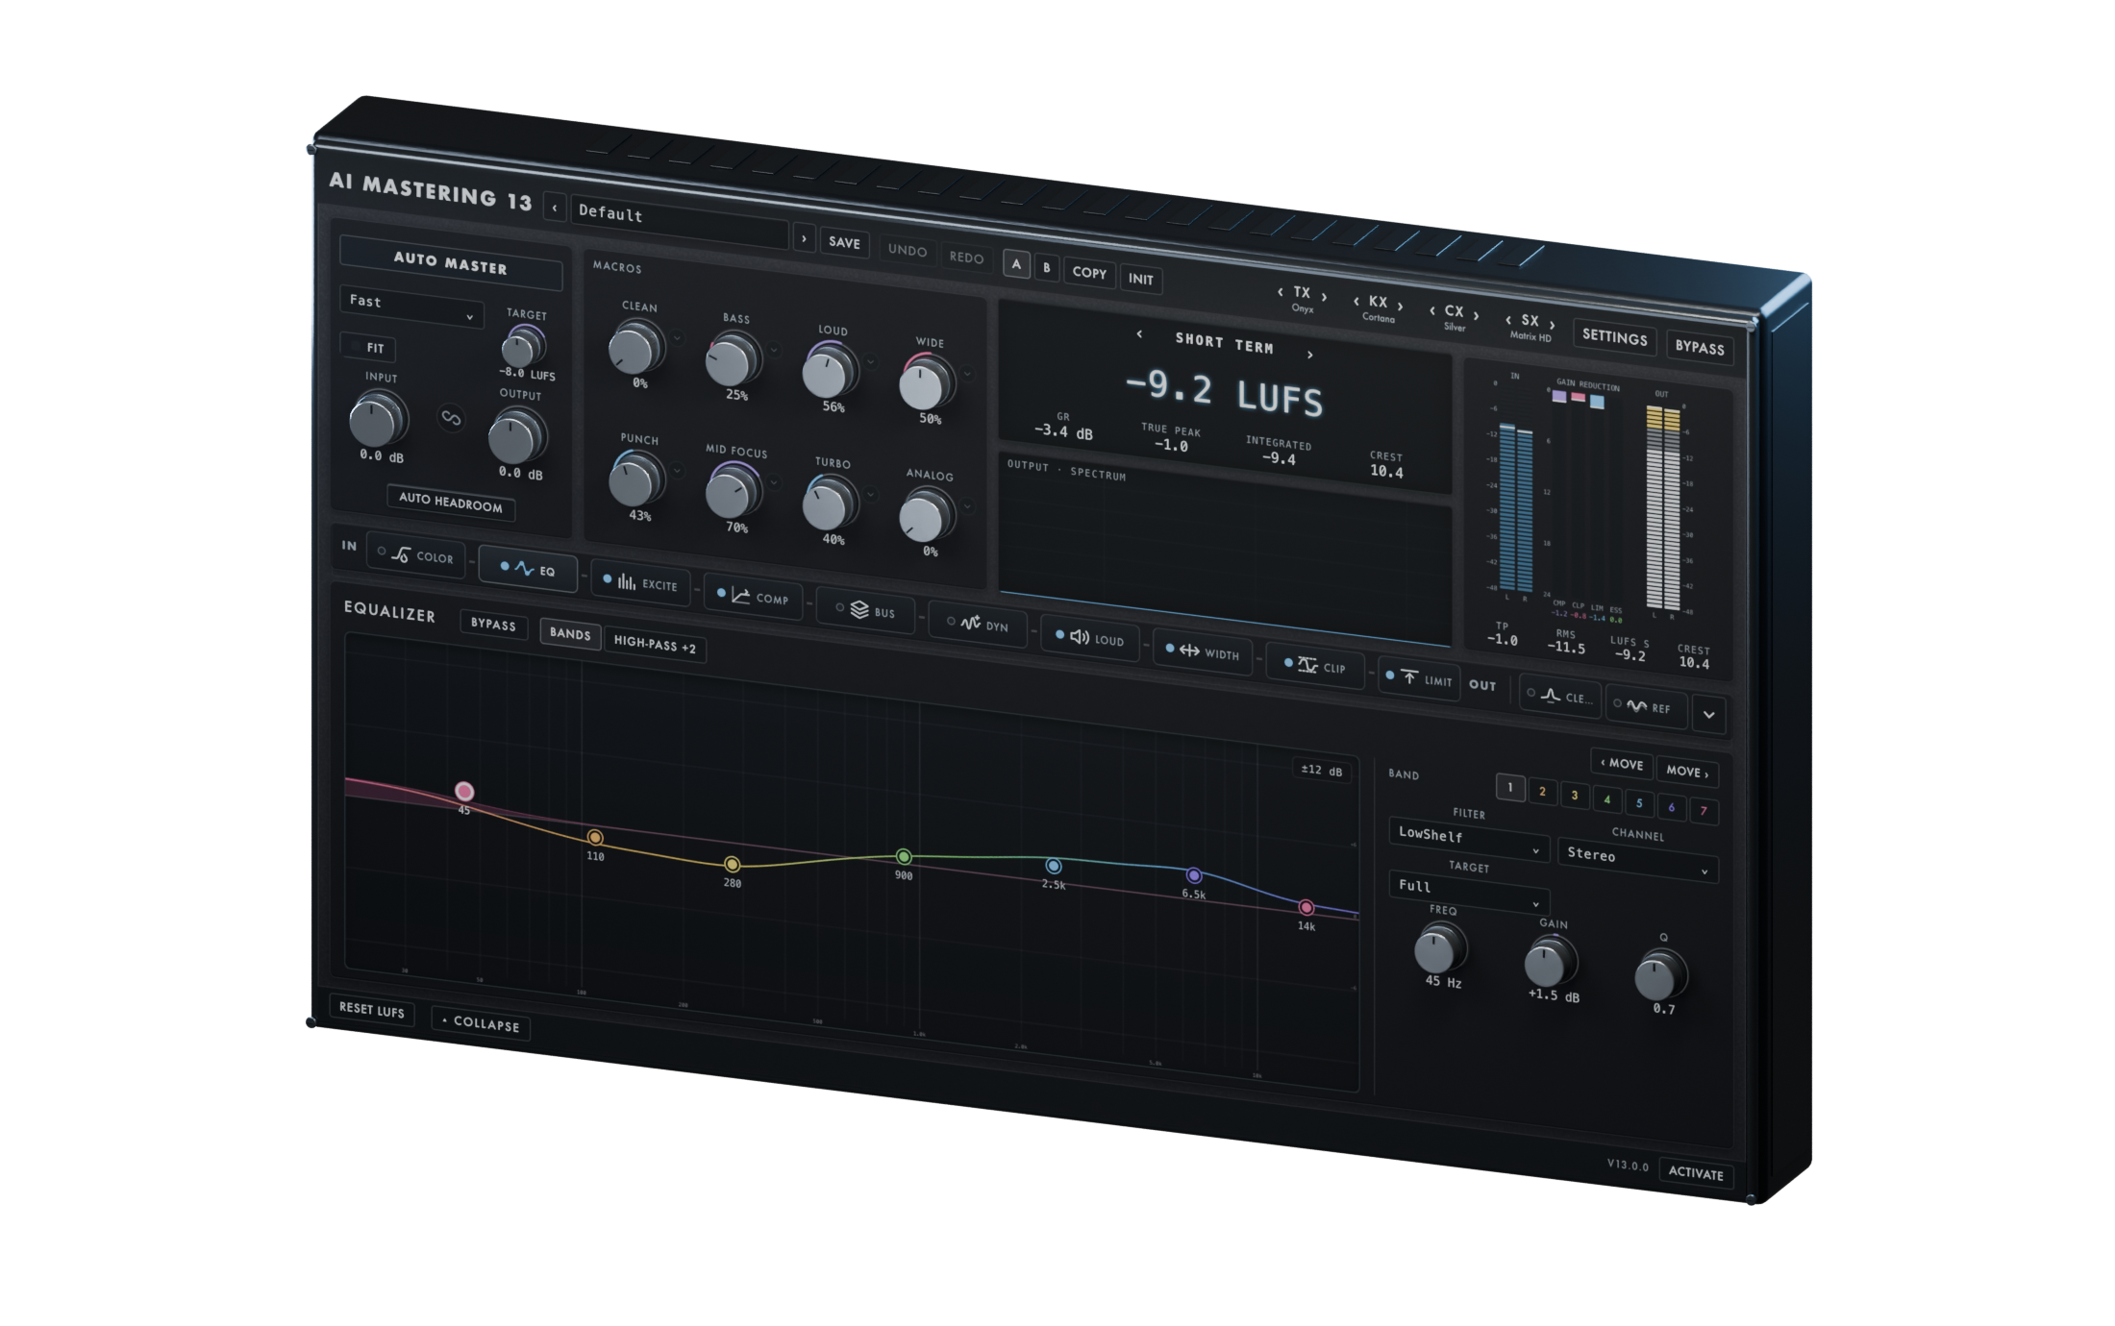Open the CLE... output module icon
The image size is (2115, 1326).
(1551, 695)
